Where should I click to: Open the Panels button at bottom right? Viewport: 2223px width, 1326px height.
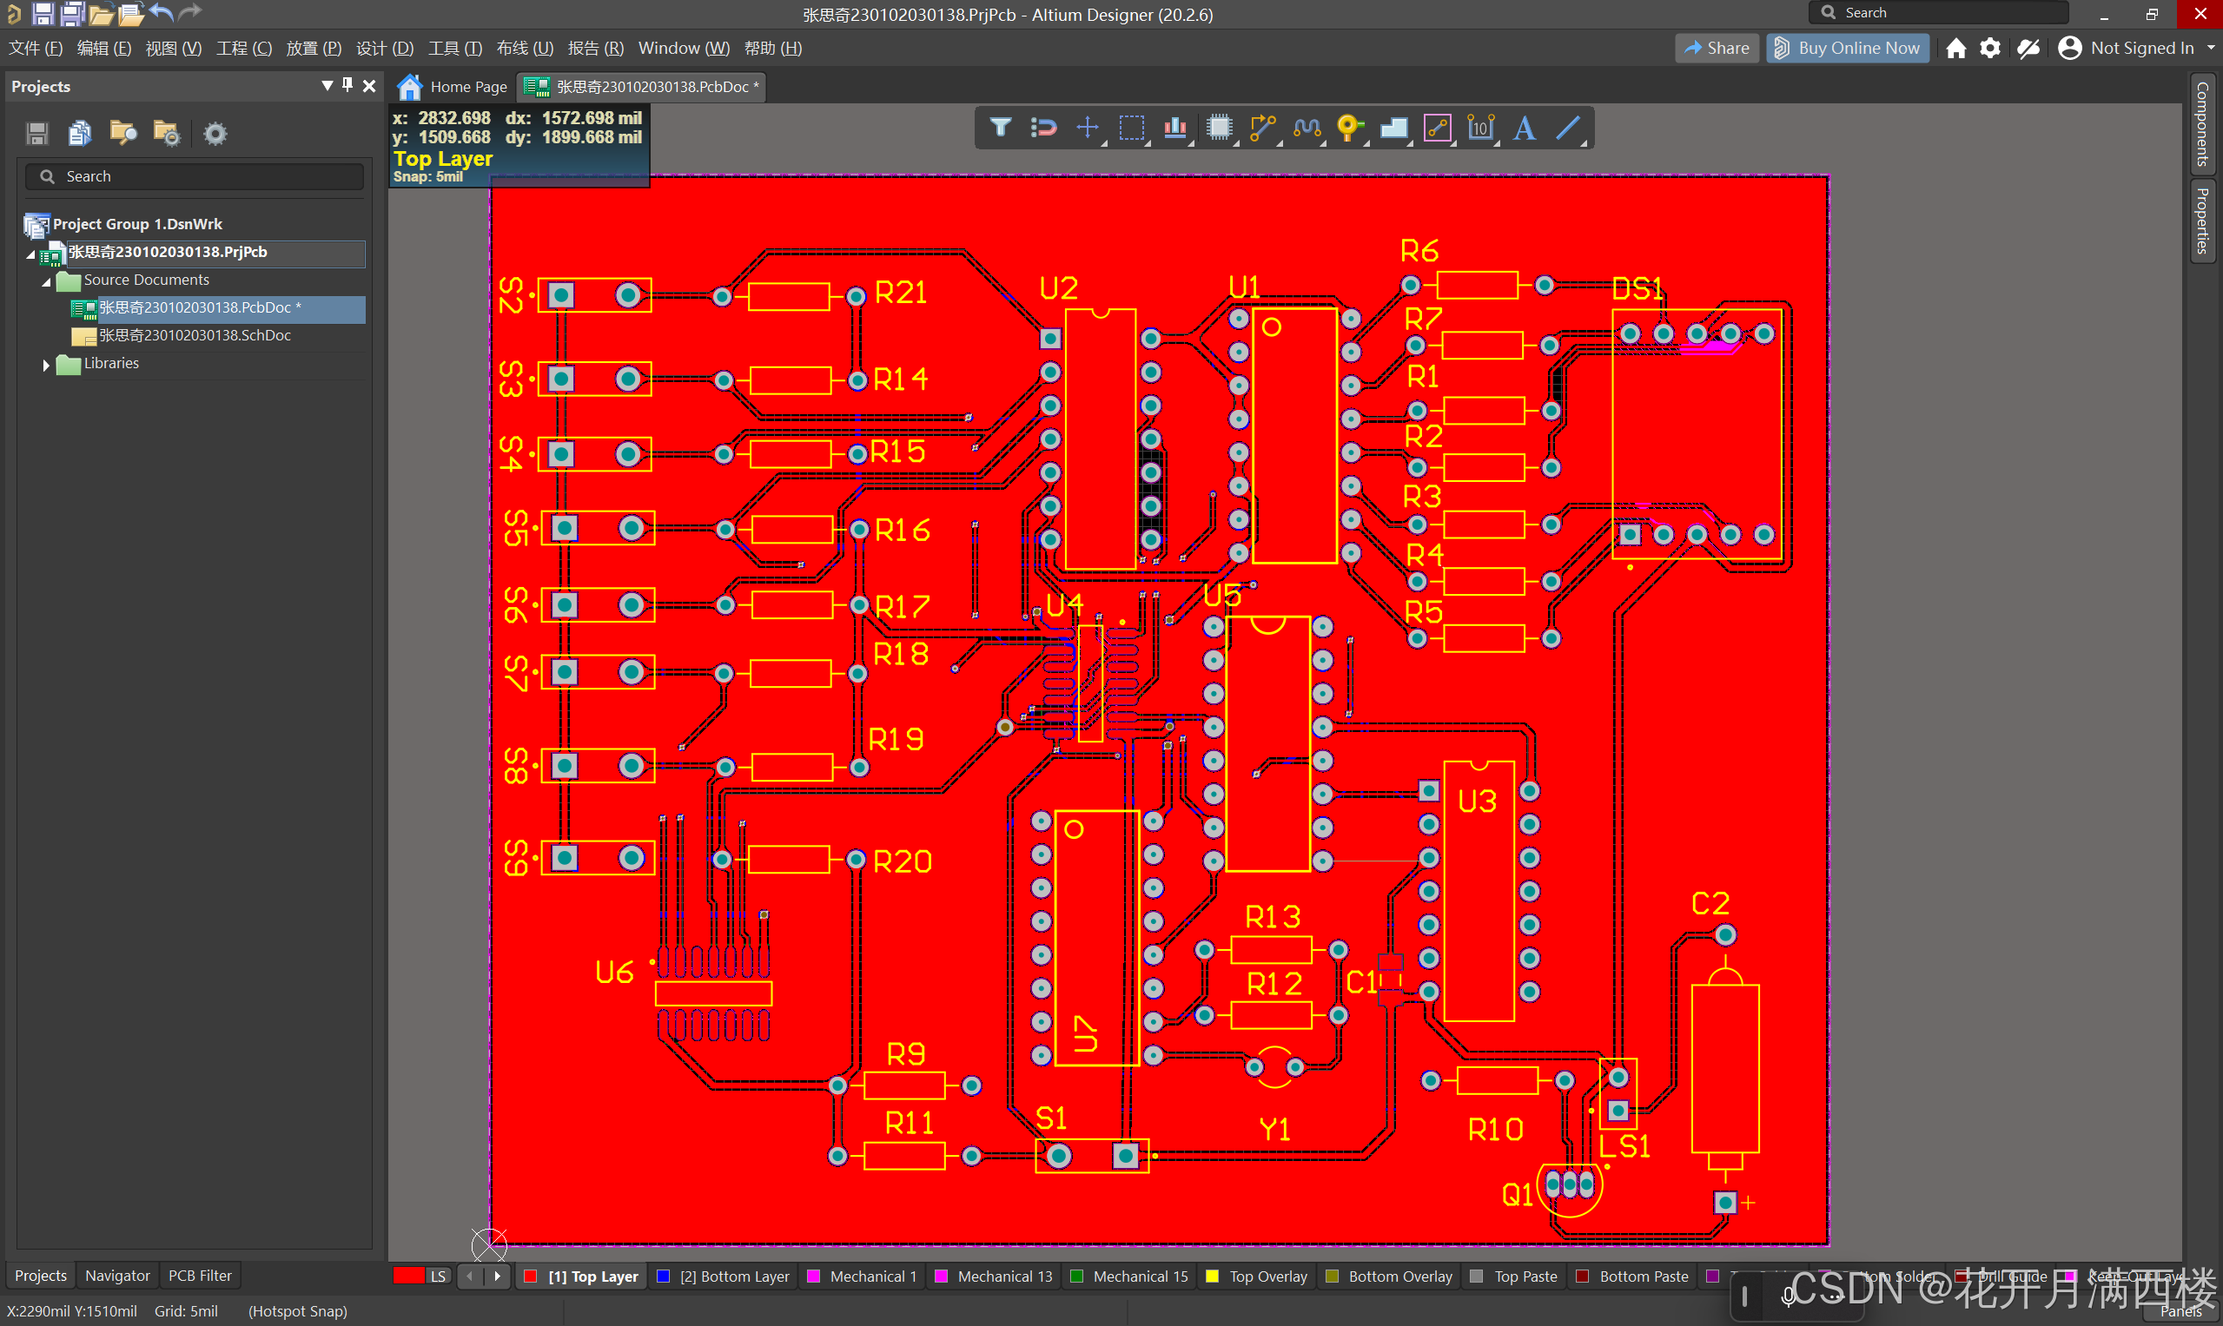[2181, 1311]
